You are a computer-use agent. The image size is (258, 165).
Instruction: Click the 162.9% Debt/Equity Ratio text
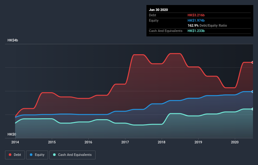(207, 26)
